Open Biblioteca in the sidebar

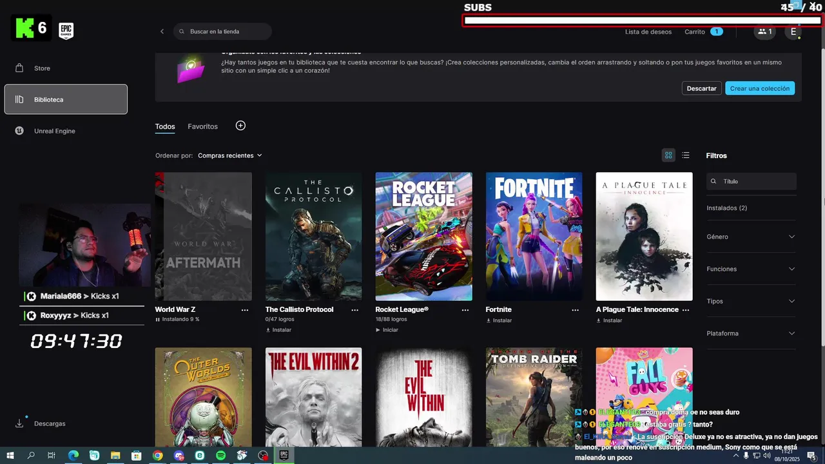point(66,100)
